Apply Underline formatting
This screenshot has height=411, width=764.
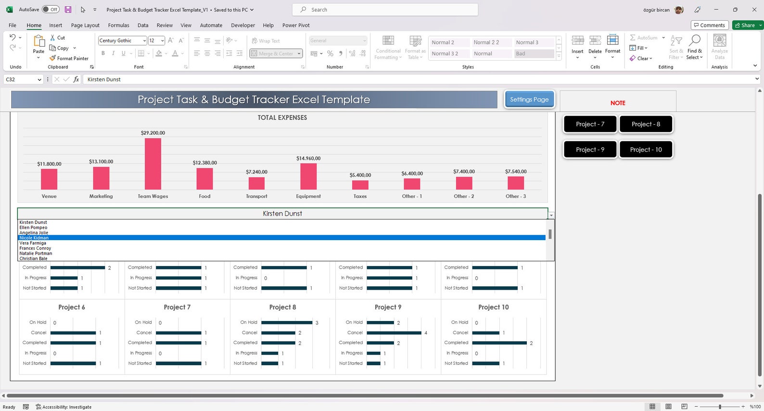(124, 53)
